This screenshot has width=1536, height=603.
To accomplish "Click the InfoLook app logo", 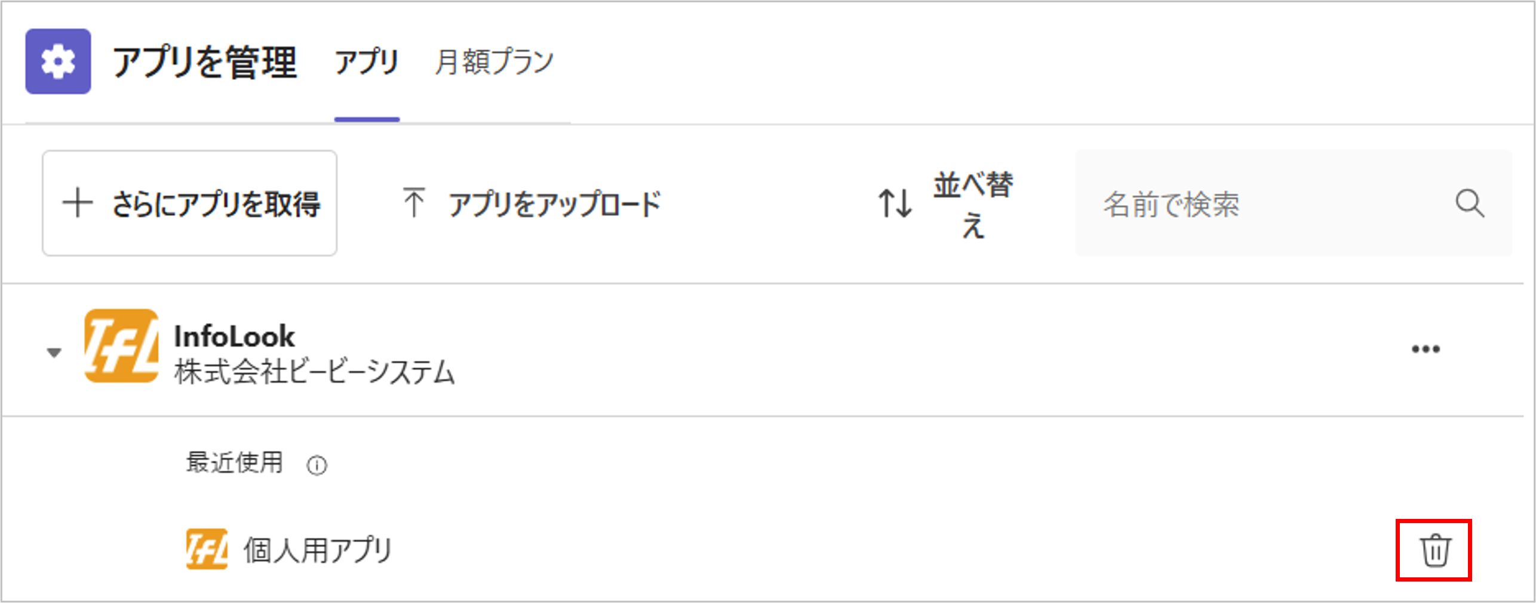I will (121, 346).
